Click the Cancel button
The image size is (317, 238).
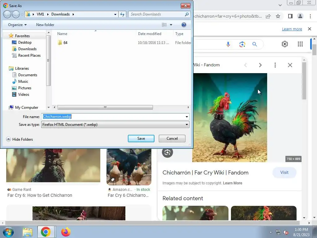coord(172,139)
